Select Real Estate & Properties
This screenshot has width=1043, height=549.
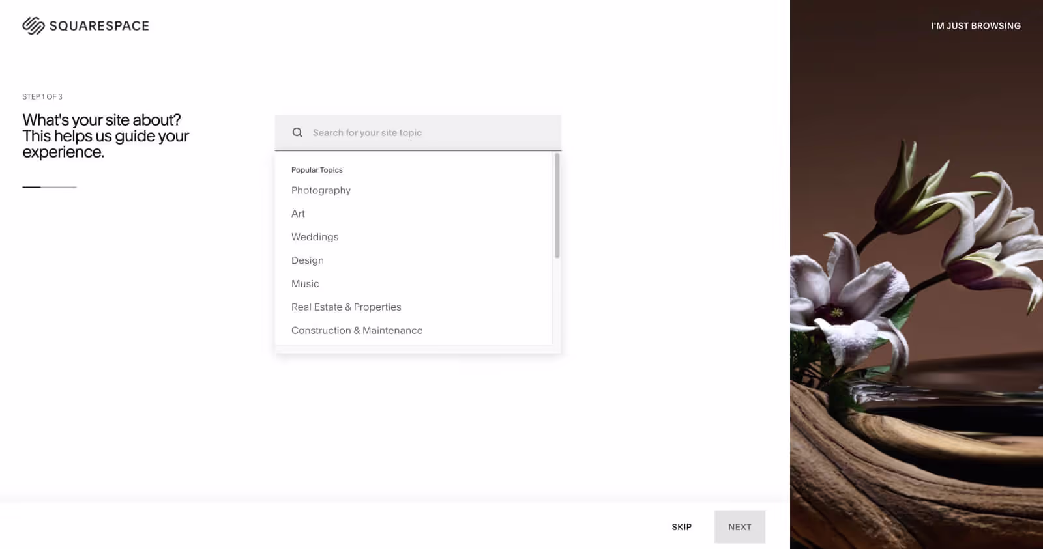(x=346, y=307)
